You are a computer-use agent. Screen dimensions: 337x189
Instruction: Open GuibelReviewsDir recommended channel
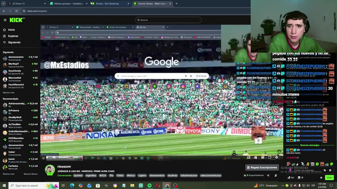coord(20,133)
